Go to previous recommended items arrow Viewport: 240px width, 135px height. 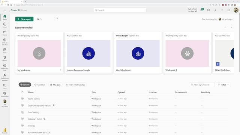pos(225,27)
